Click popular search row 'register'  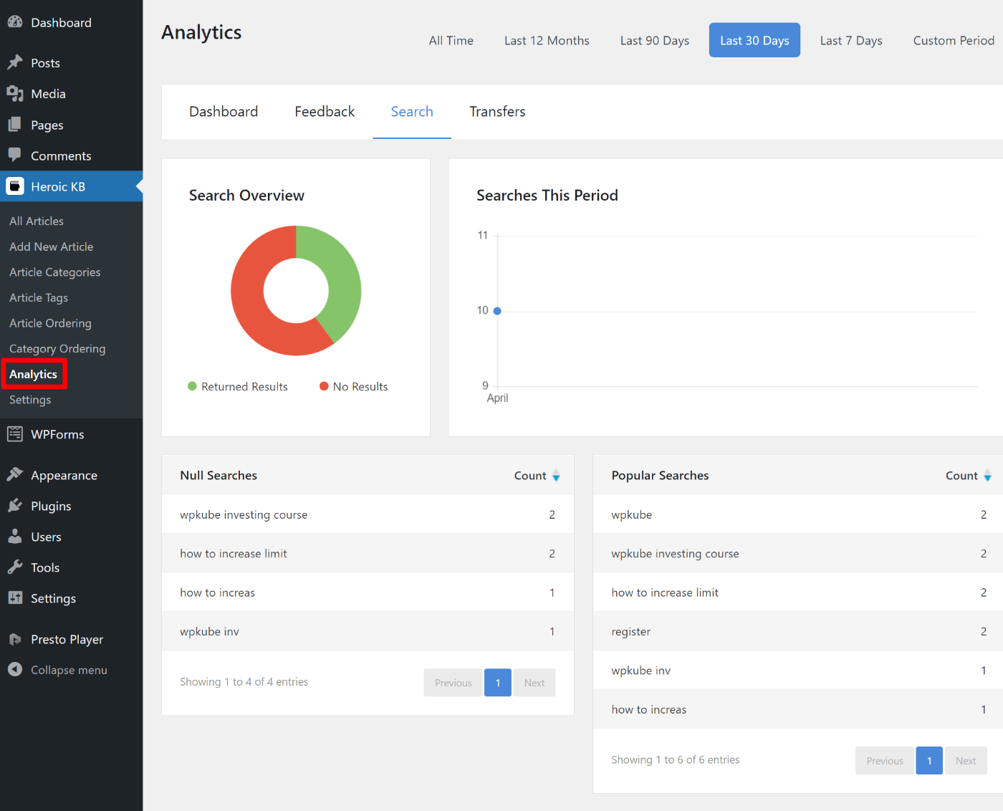pyautogui.click(x=798, y=631)
